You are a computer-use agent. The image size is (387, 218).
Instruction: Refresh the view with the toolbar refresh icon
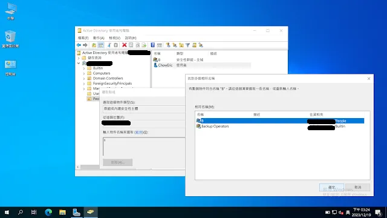click(137, 45)
